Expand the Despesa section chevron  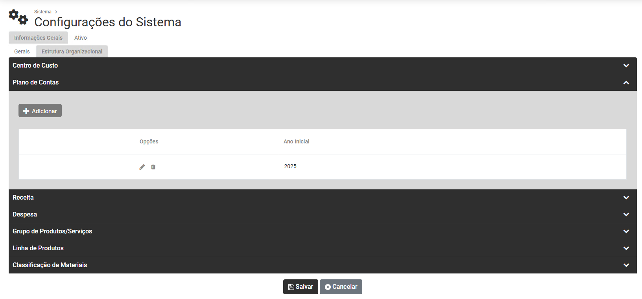tap(626, 215)
